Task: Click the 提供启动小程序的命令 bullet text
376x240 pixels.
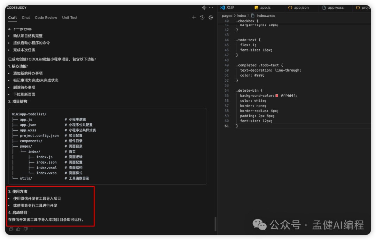Action: 31,43
